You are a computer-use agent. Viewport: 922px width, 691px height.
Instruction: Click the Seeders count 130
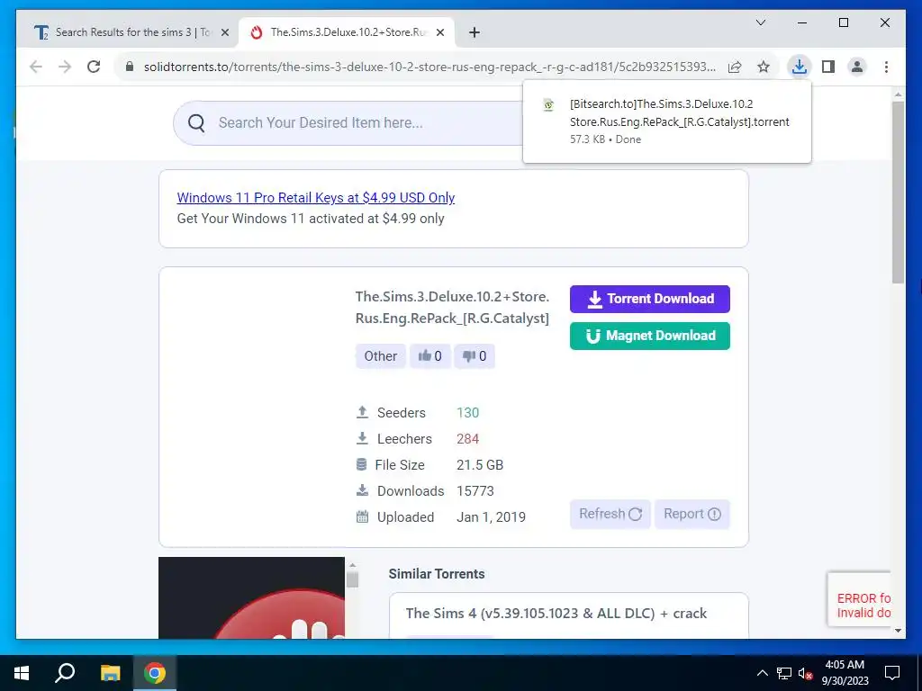click(468, 412)
